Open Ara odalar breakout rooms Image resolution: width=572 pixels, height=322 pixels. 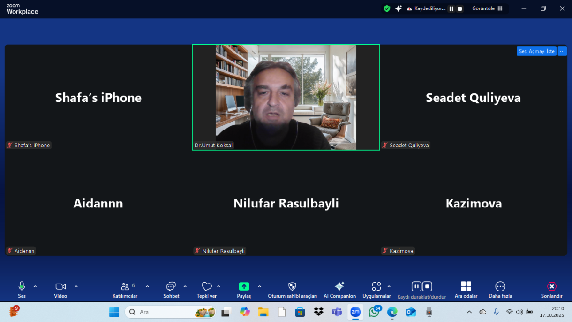pyautogui.click(x=466, y=286)
